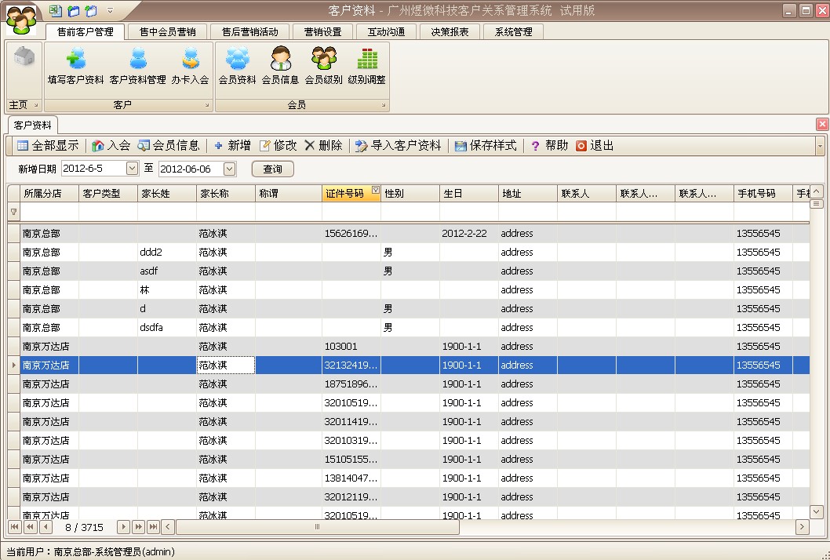
Task: Click the grid scroll up arrow
Action: tap(817, 191)
